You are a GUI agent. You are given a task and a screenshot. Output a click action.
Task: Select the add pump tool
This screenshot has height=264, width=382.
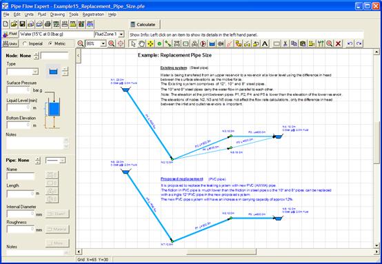pyautogui.click(x=203, y=43)
